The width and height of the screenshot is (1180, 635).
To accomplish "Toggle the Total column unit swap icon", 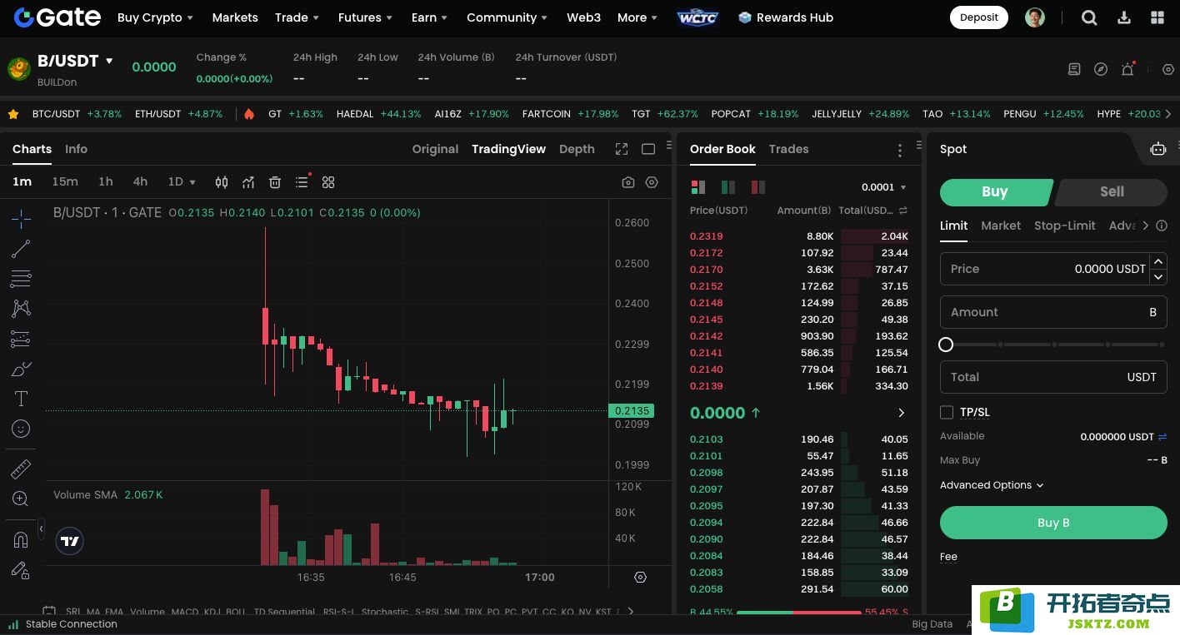I will tap(903, 211).
